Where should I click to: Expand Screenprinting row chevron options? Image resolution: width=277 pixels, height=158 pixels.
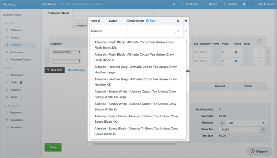(259, 52)
